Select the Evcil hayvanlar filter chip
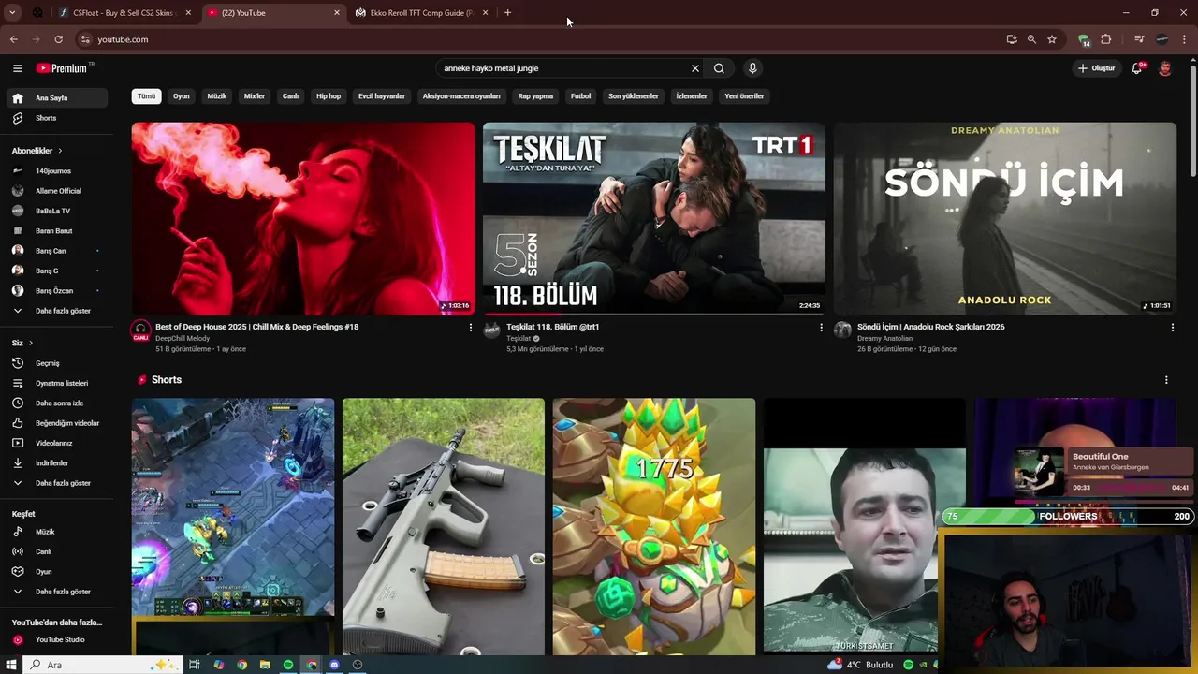Screen dimensions: 1198x674 [382, 96]
